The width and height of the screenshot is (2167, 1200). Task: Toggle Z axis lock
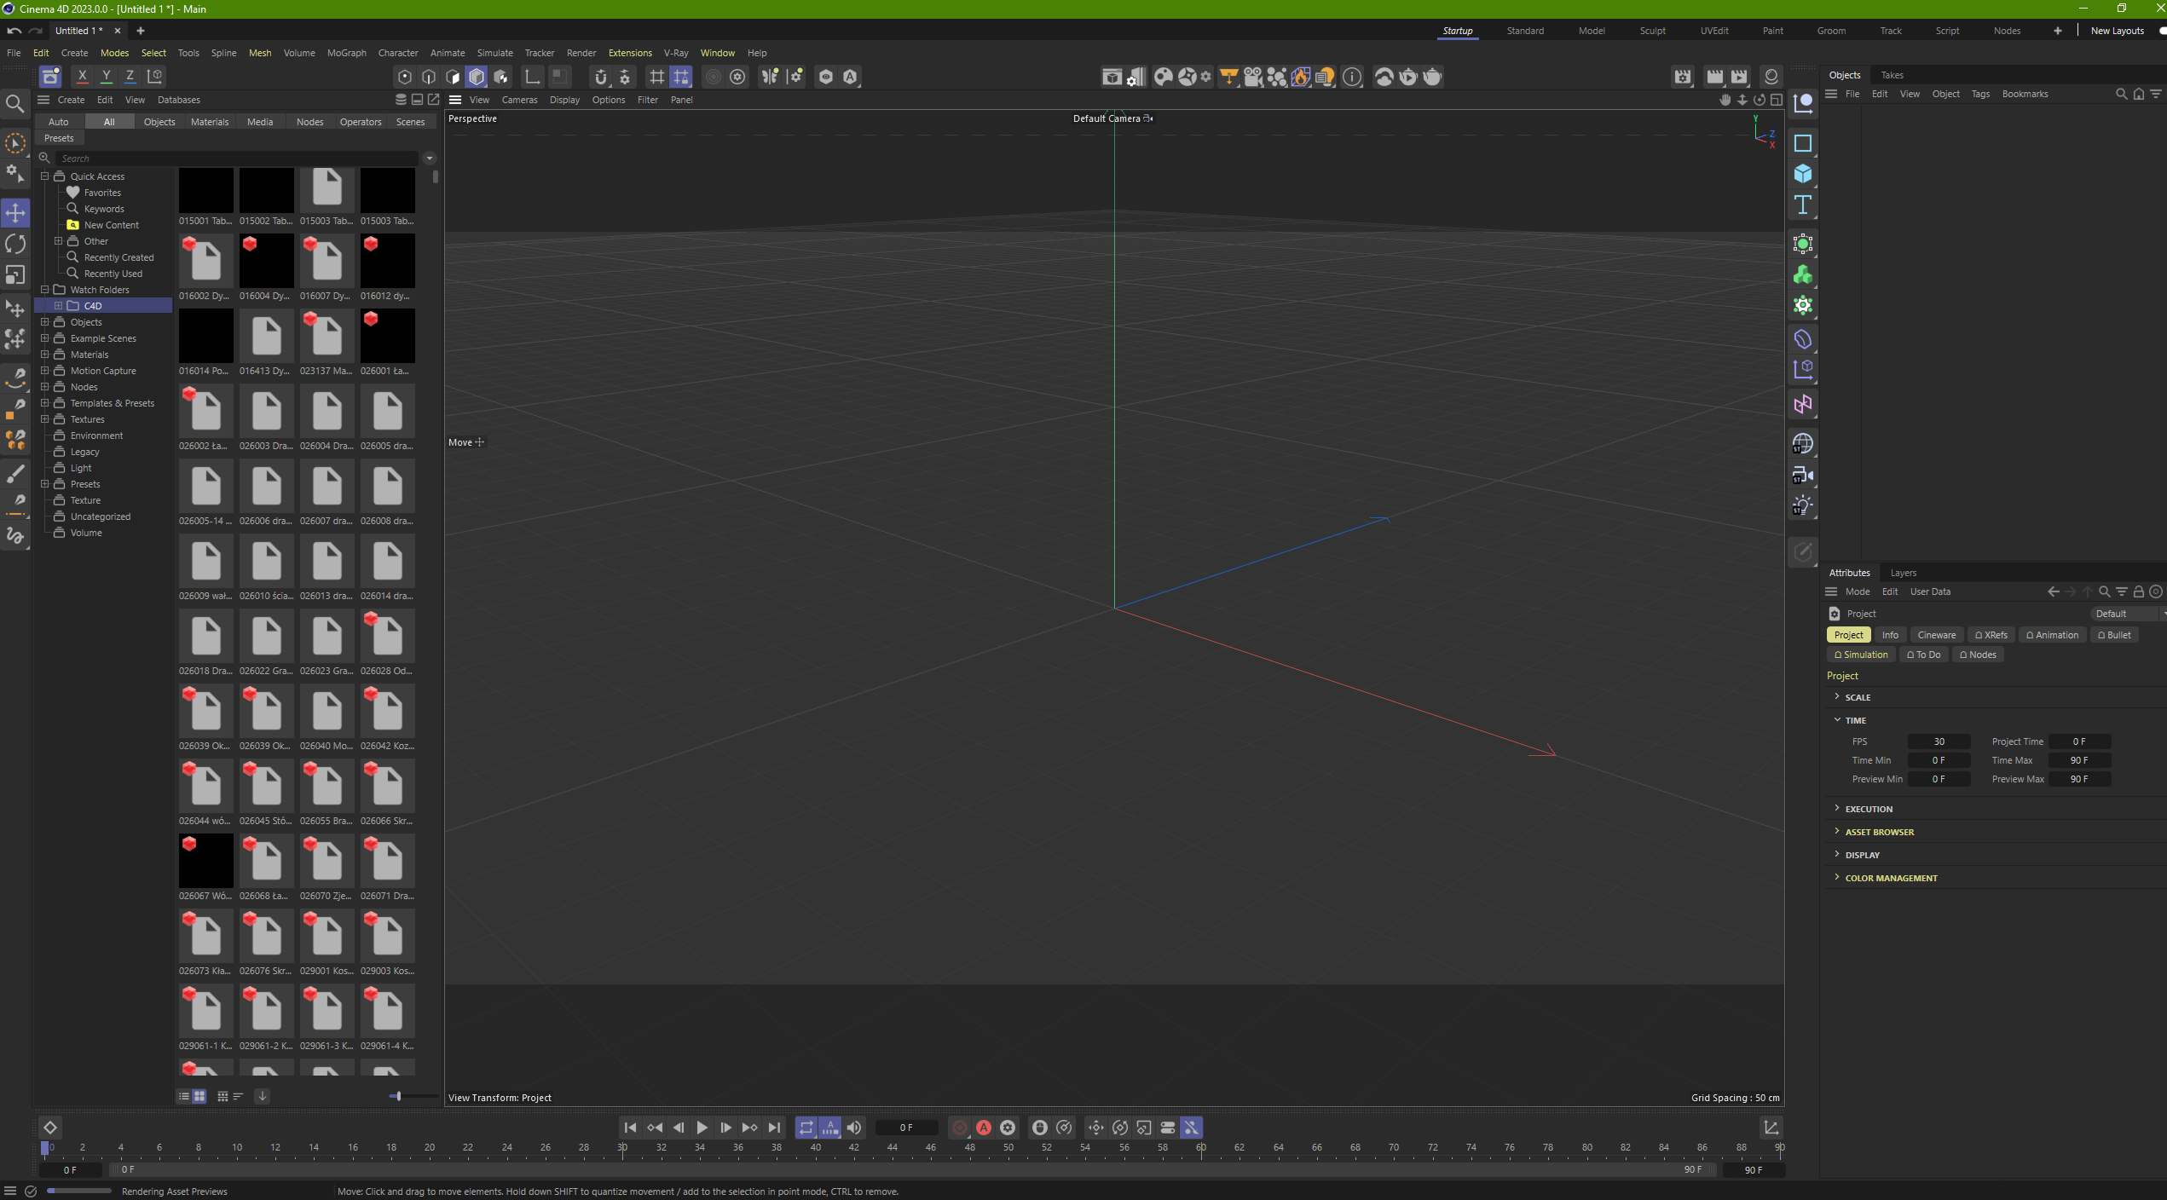point(130,77)
